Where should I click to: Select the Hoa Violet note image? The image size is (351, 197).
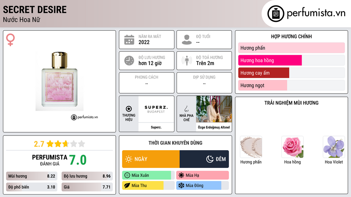(334, 147)
